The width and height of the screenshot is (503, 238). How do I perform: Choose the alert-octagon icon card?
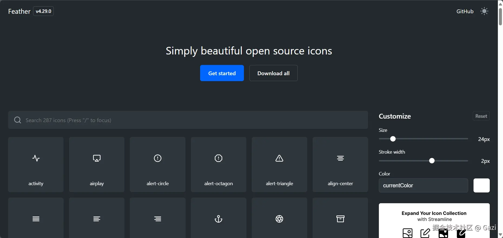point(219,164)
